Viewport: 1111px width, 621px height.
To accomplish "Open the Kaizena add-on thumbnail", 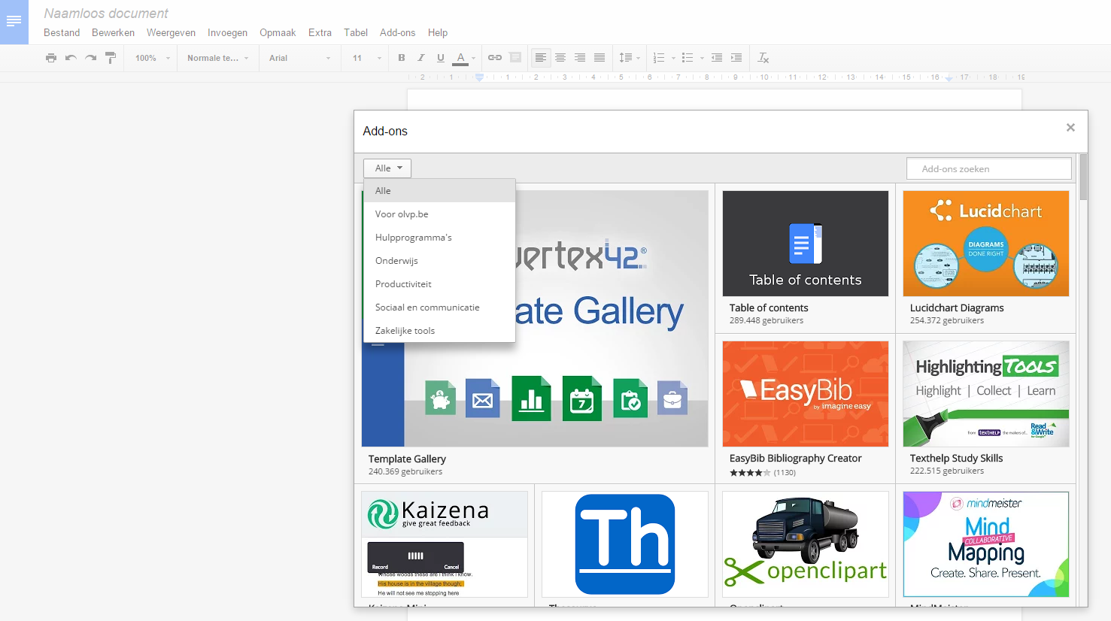I will pos(445,544).
